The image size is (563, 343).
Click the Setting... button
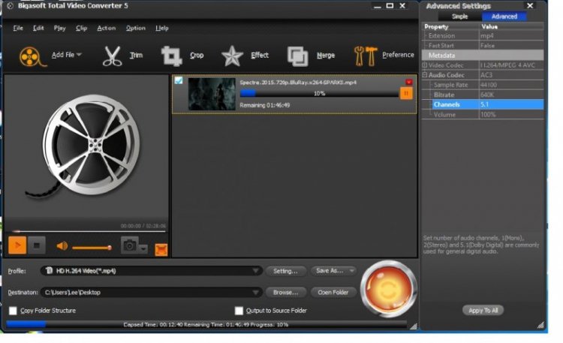tap(286, 271)
